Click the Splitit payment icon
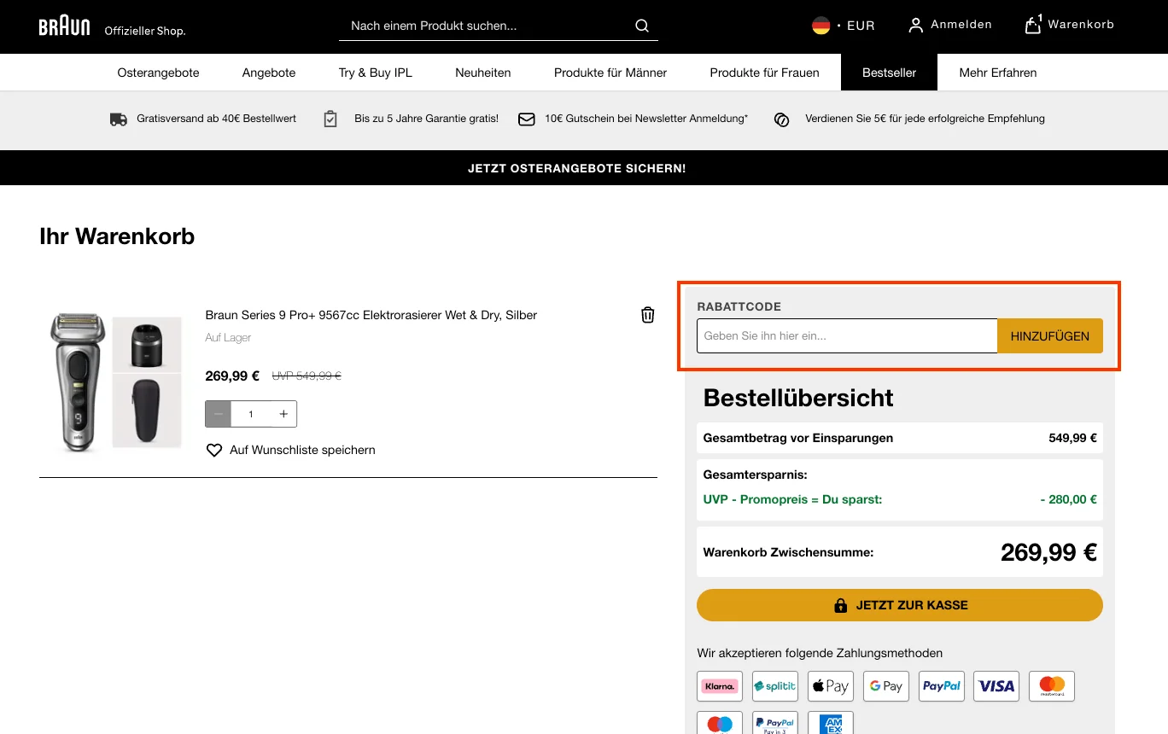The height and width of the screenshot is (734, 1168). [x=775, y=686]
